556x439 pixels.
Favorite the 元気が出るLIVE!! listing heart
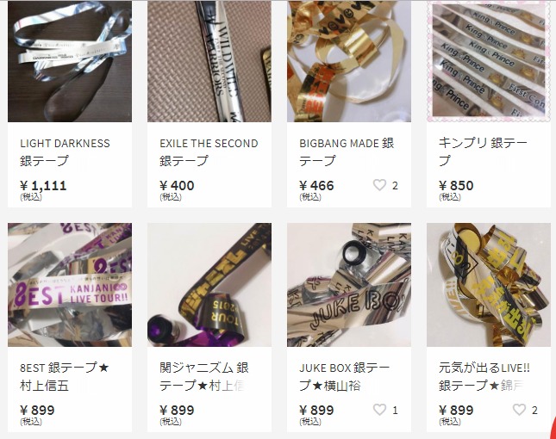click(x=519, y=410)
